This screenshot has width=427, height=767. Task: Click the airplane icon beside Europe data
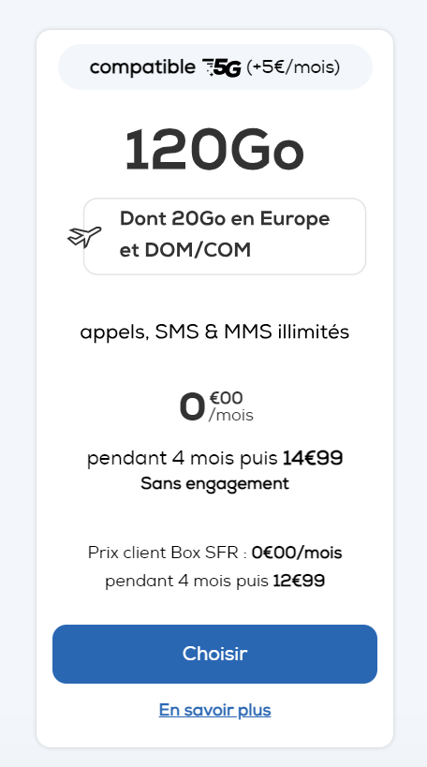point(84,236)
